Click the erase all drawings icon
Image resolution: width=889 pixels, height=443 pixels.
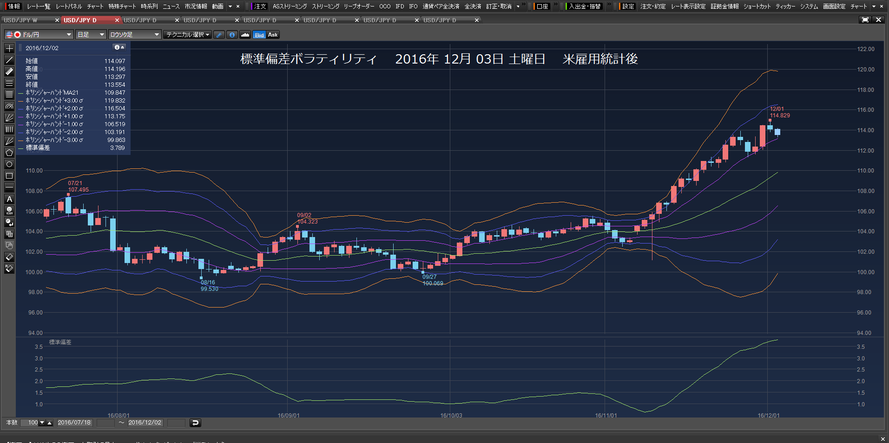pos(9,269)
